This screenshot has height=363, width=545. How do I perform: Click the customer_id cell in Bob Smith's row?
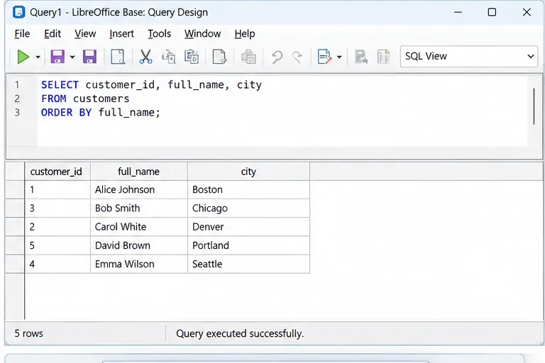click(x=57, y=208)
